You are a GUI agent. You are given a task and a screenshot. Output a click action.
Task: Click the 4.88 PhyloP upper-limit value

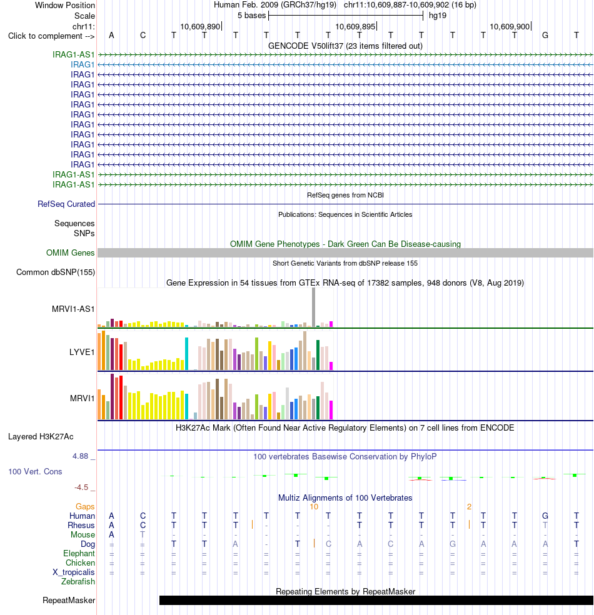80,456
